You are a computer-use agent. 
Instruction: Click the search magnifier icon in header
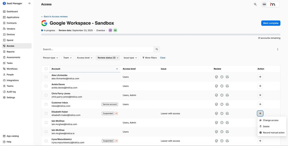coord(255,4)
